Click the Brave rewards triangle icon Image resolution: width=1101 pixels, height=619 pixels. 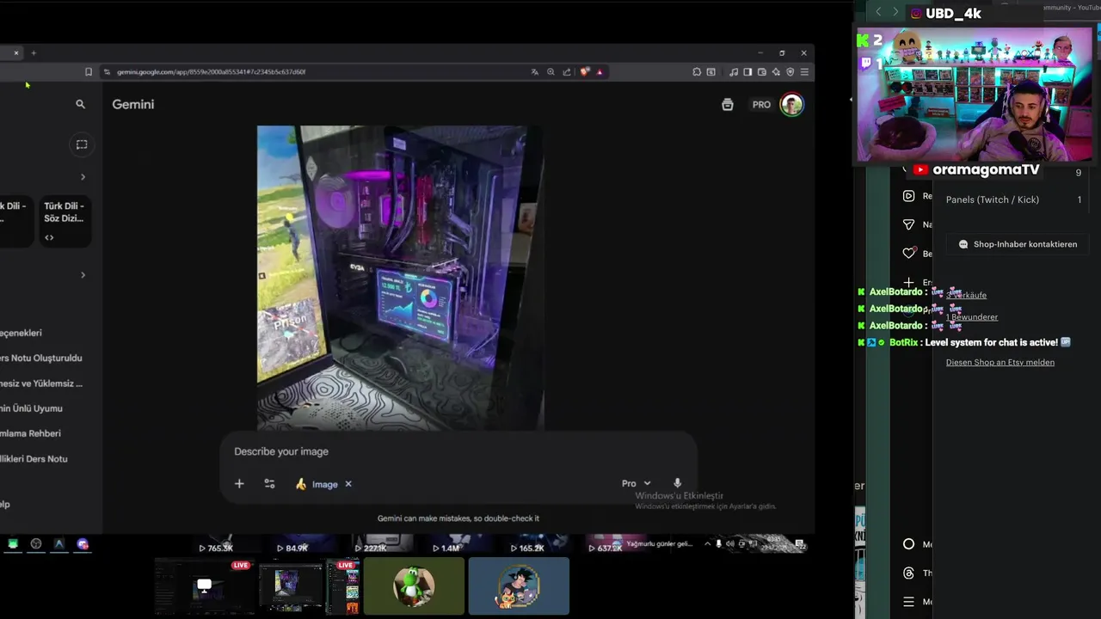[x=600, y=72]
